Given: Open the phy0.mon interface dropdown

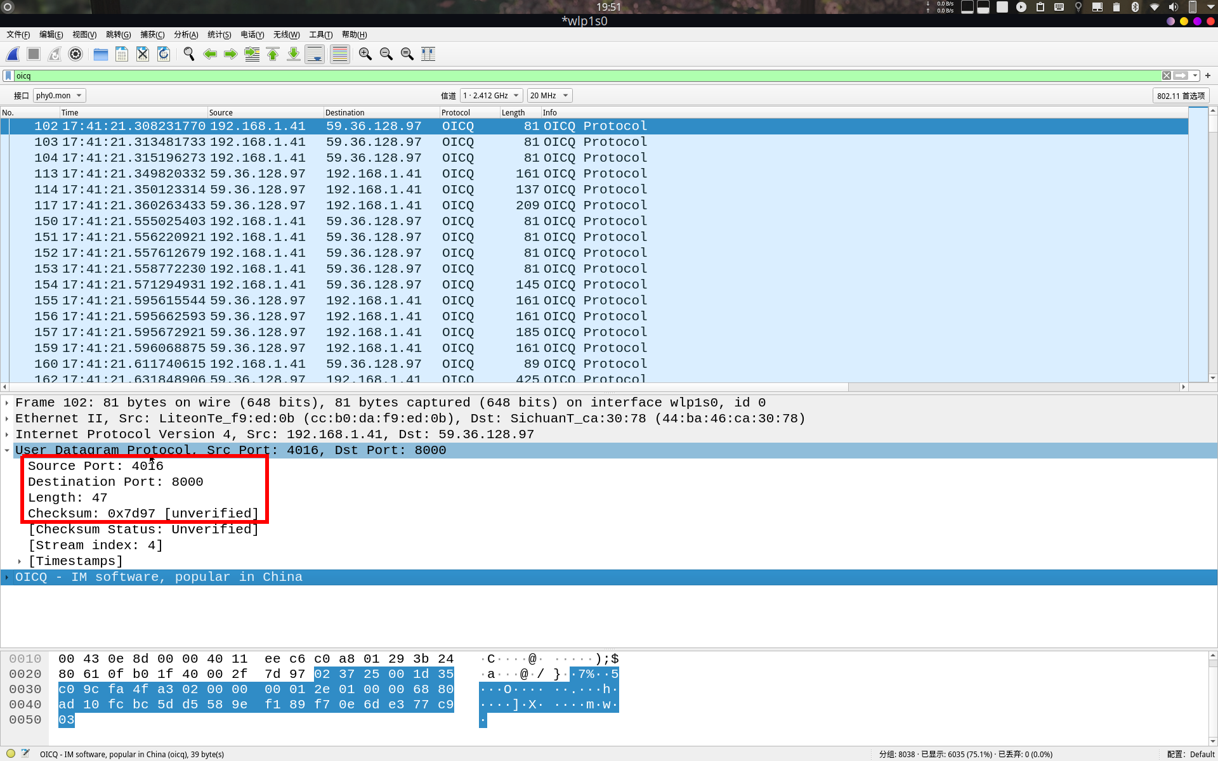Looking at the screenshot, I should pos(59,96).
